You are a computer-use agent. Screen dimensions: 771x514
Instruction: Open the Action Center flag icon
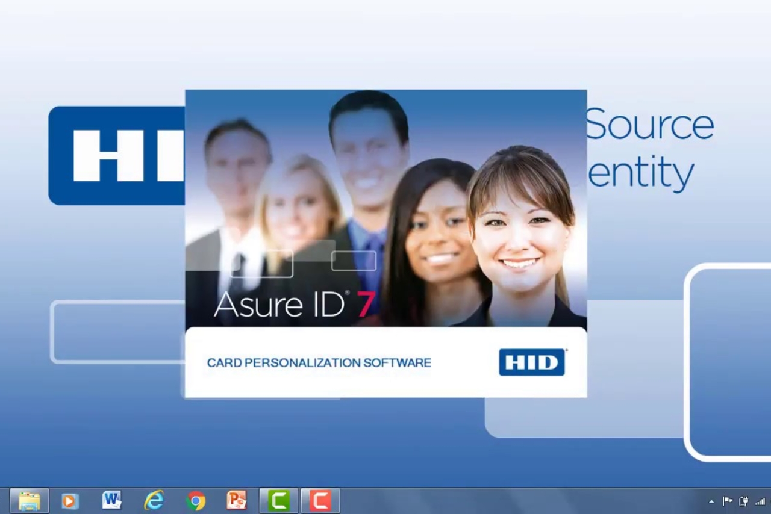[728, 501]
